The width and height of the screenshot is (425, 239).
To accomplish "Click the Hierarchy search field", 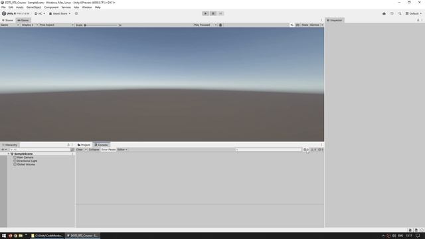I will (40, 149).
